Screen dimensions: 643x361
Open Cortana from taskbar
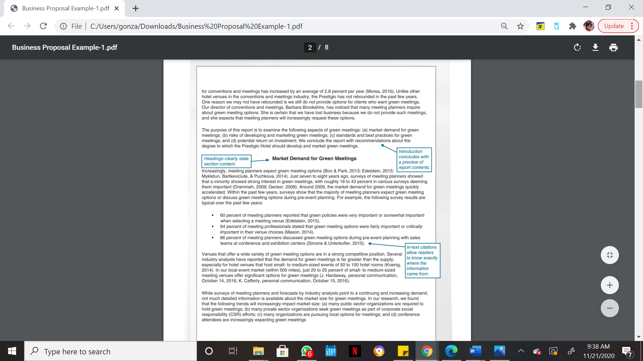[x=209, y=351]
